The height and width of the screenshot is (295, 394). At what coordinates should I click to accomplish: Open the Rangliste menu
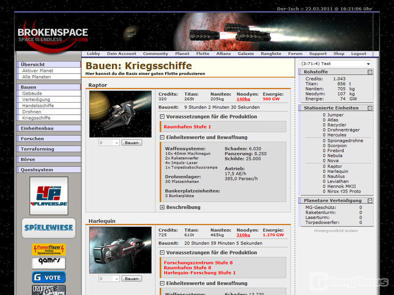click(x=271, y=54)
